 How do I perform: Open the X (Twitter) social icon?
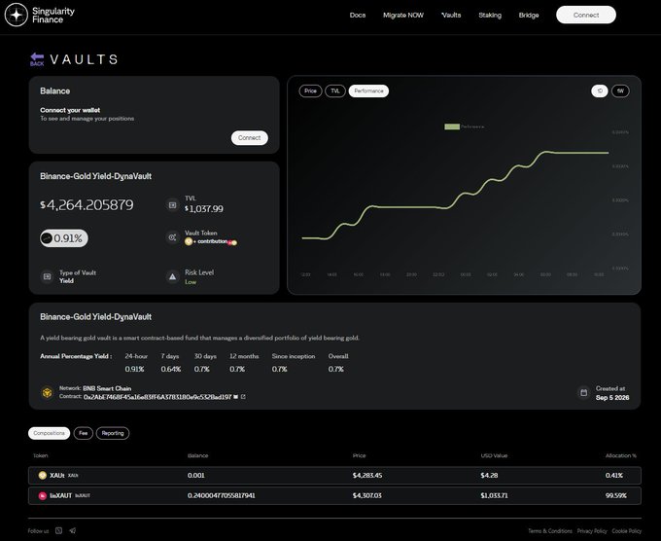pyautogui.click(x=58, y=530)
